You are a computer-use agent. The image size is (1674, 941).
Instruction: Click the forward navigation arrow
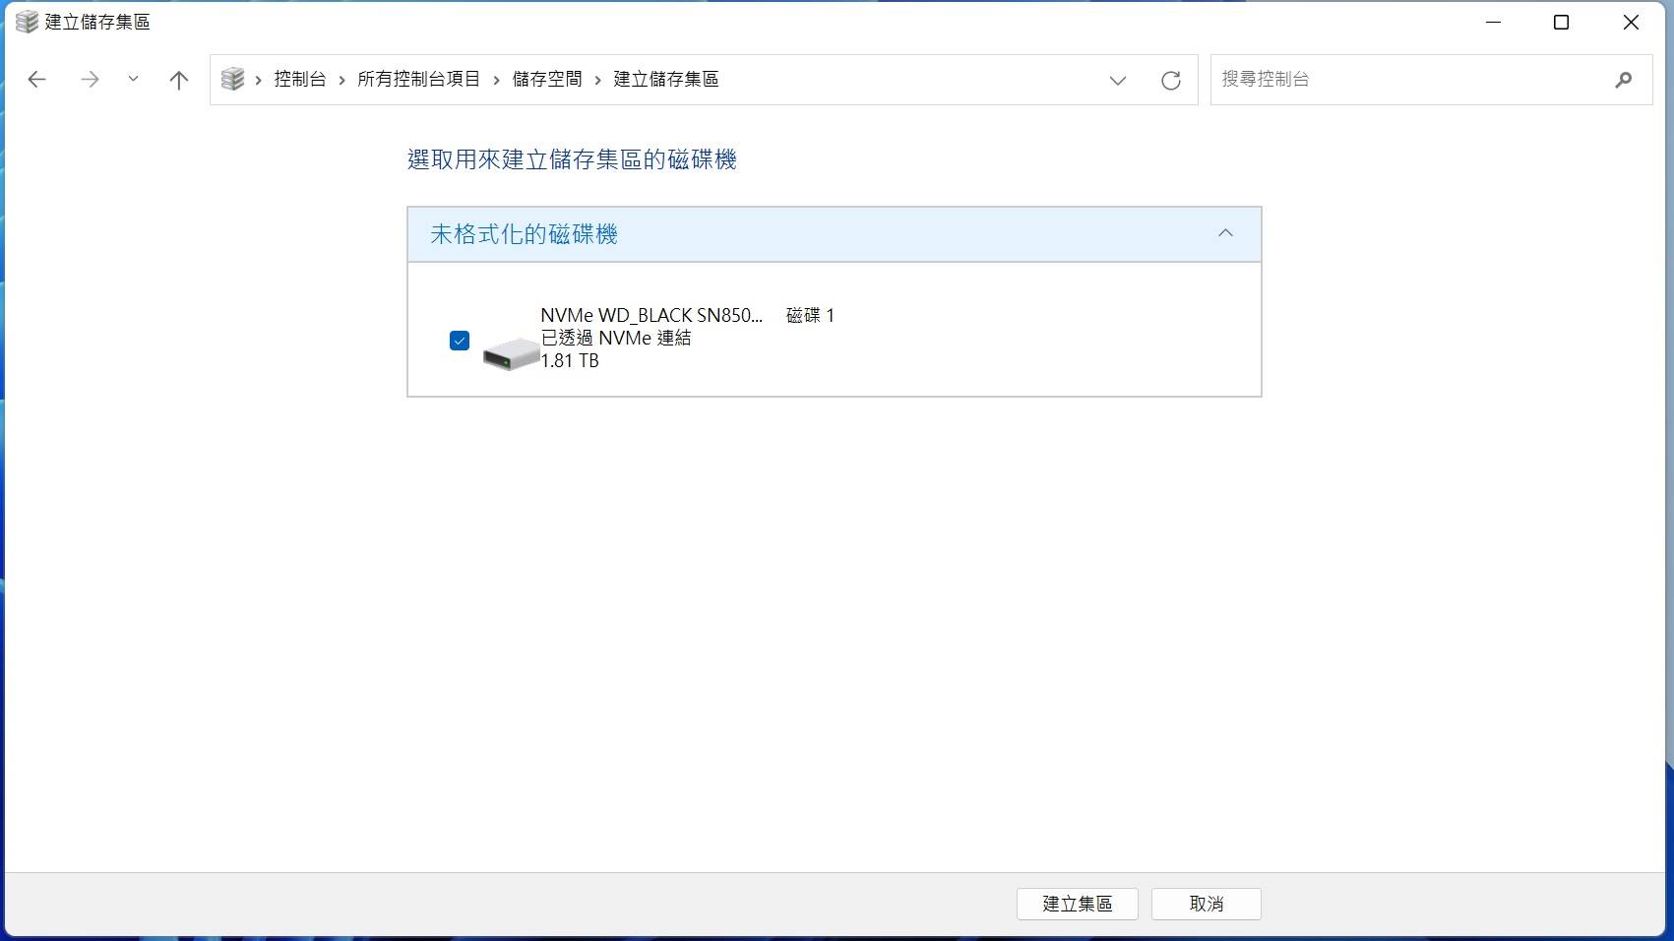pos(90,80)
